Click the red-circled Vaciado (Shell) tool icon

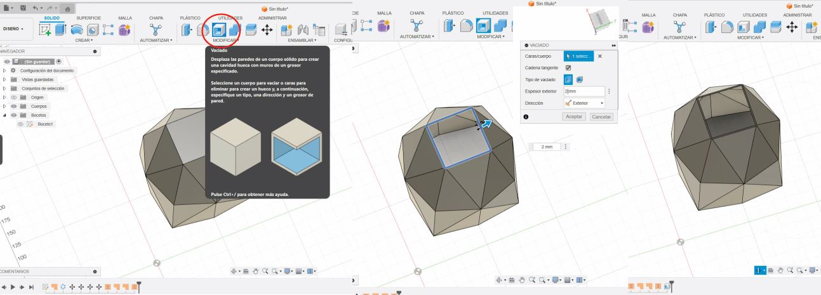tap(218, 29)
